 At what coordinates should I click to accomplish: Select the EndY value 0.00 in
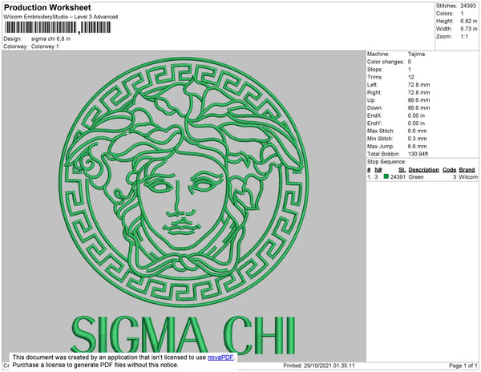click(416, 123)
